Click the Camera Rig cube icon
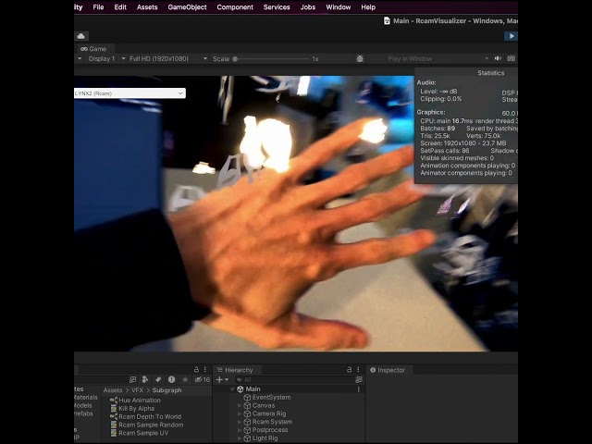The height and width of the screenshot is (444, 592). pos(247,413)
